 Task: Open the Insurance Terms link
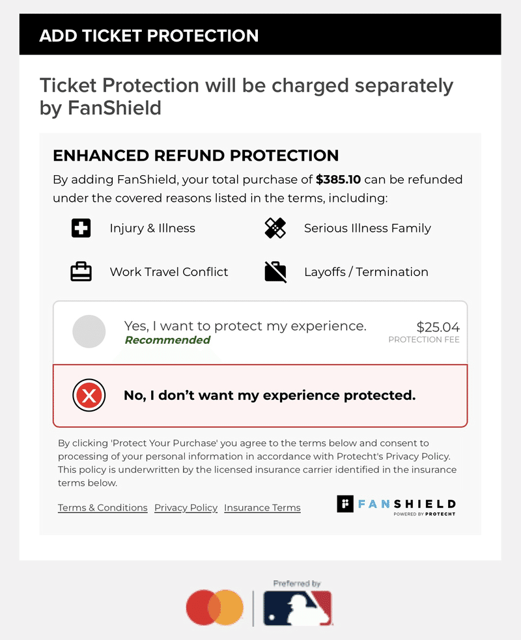tap(262, 508)
